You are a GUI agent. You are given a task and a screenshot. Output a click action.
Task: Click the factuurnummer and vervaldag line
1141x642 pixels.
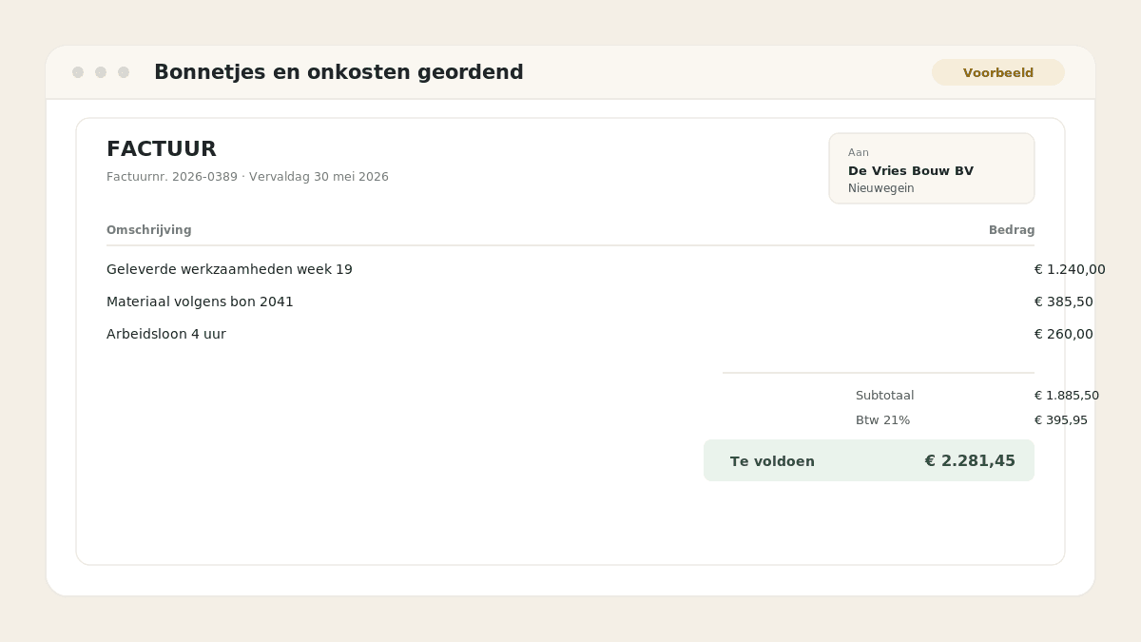(247, 177)
